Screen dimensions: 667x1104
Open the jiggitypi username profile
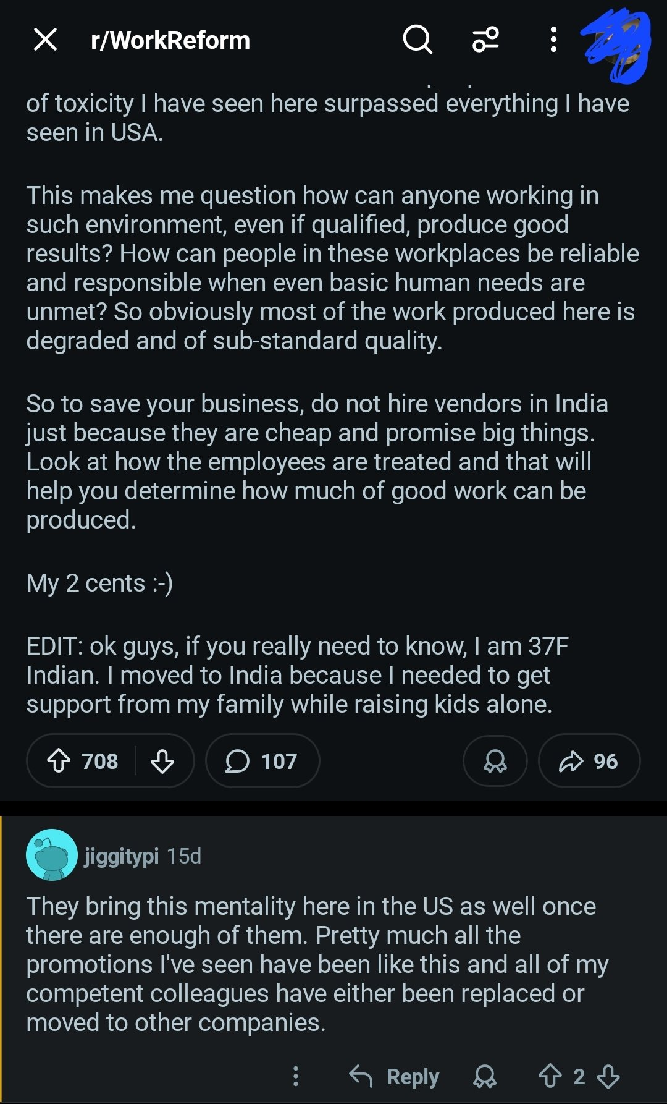(x=122, y=856)
